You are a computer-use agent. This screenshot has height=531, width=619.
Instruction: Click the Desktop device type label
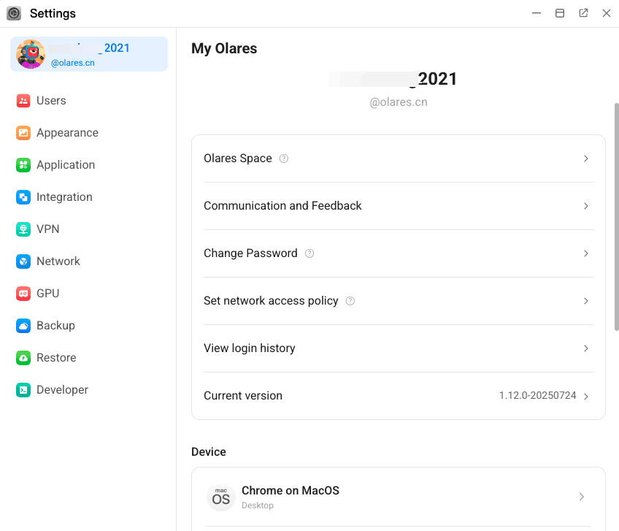258,505
